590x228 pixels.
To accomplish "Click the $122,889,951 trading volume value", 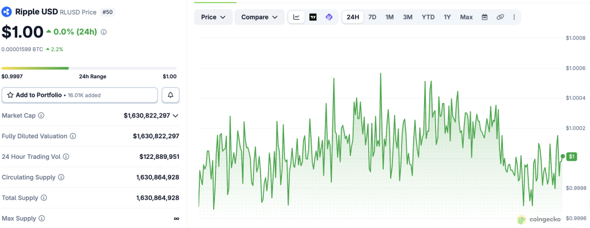I will pos(159,157).
